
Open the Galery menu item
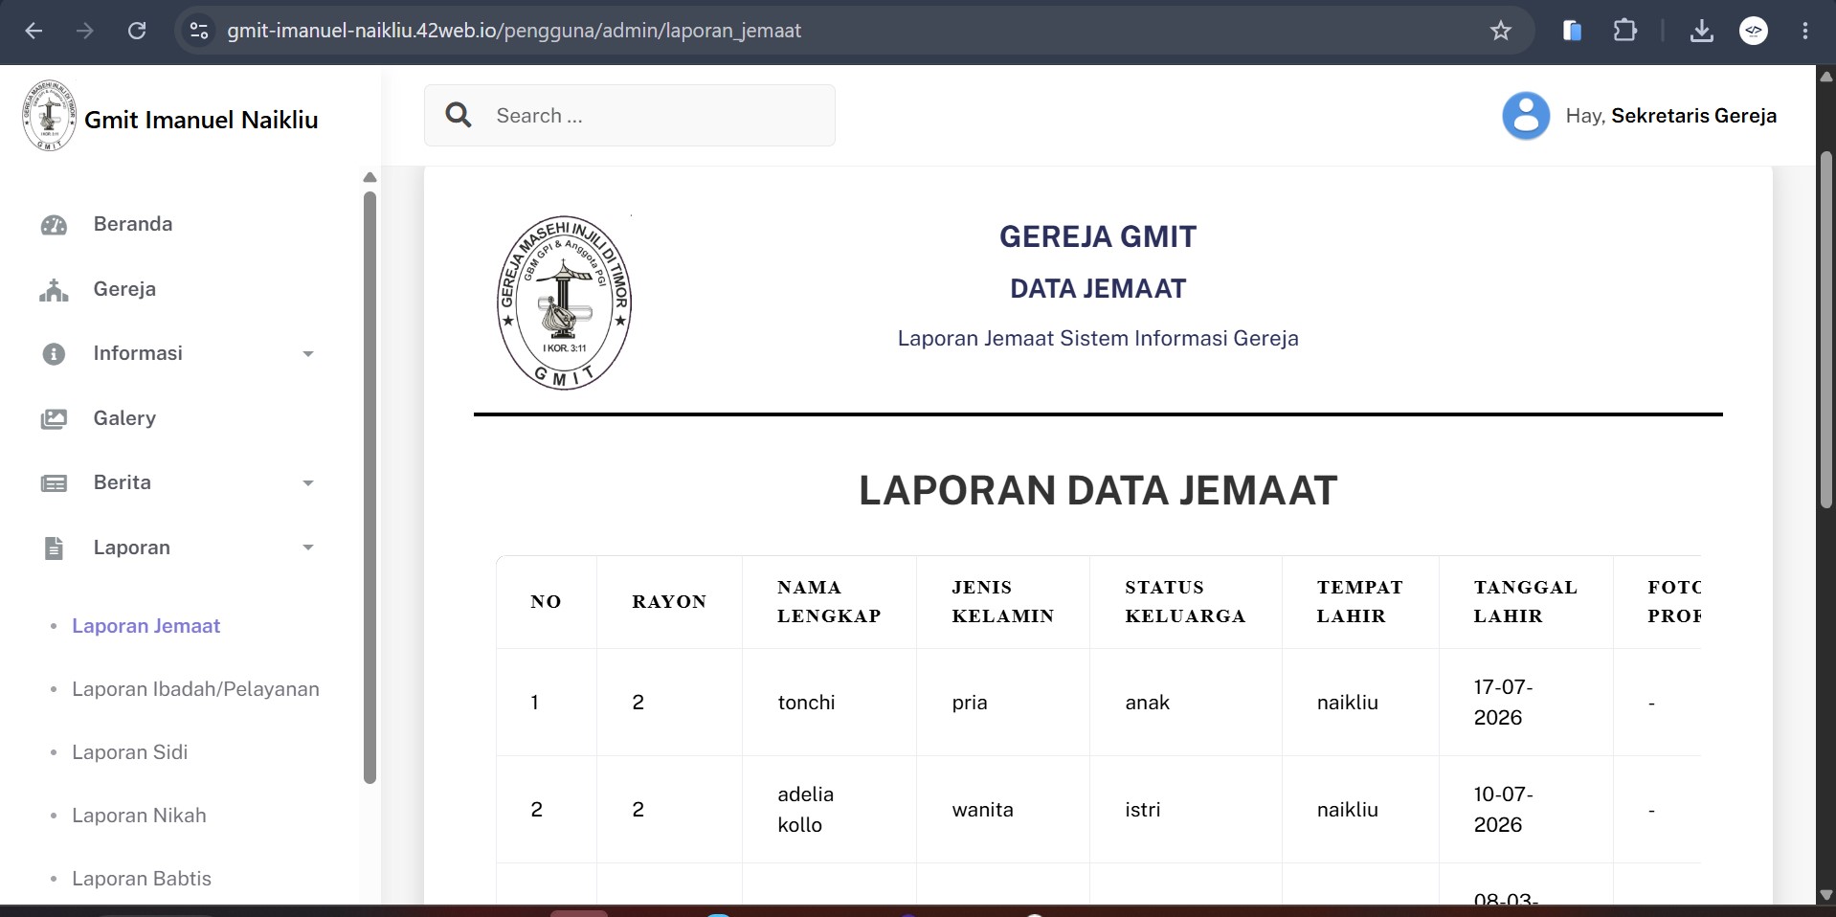tap(124, 418)
